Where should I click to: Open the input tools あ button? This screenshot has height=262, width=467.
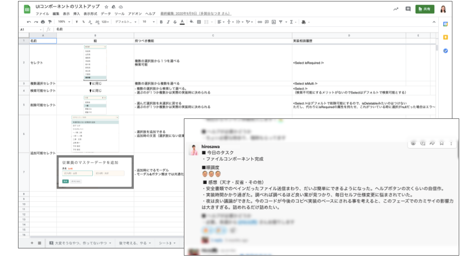[x=304, y=22]
